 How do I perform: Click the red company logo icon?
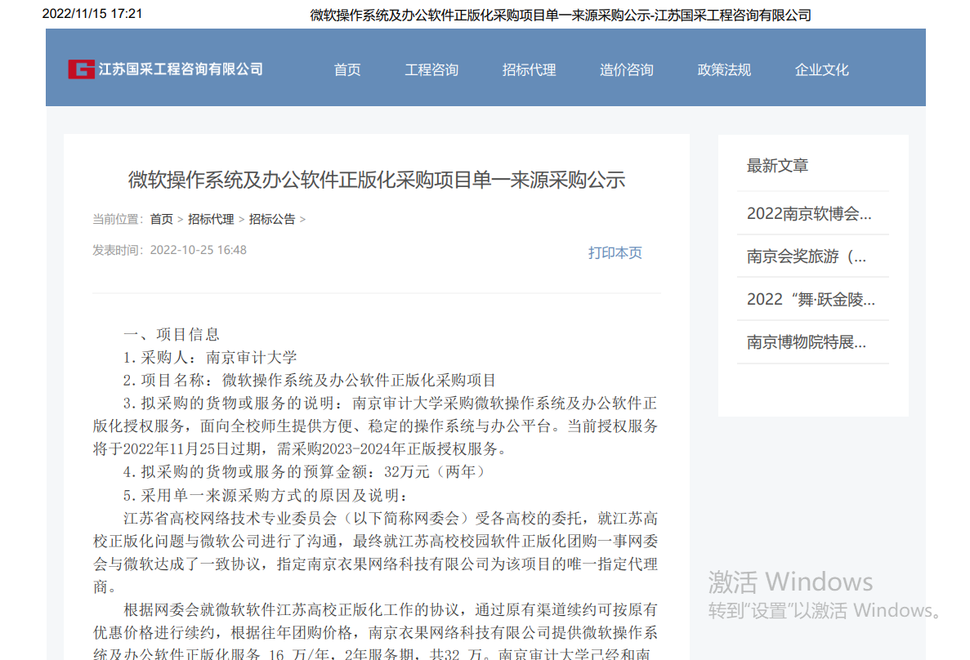81,69
